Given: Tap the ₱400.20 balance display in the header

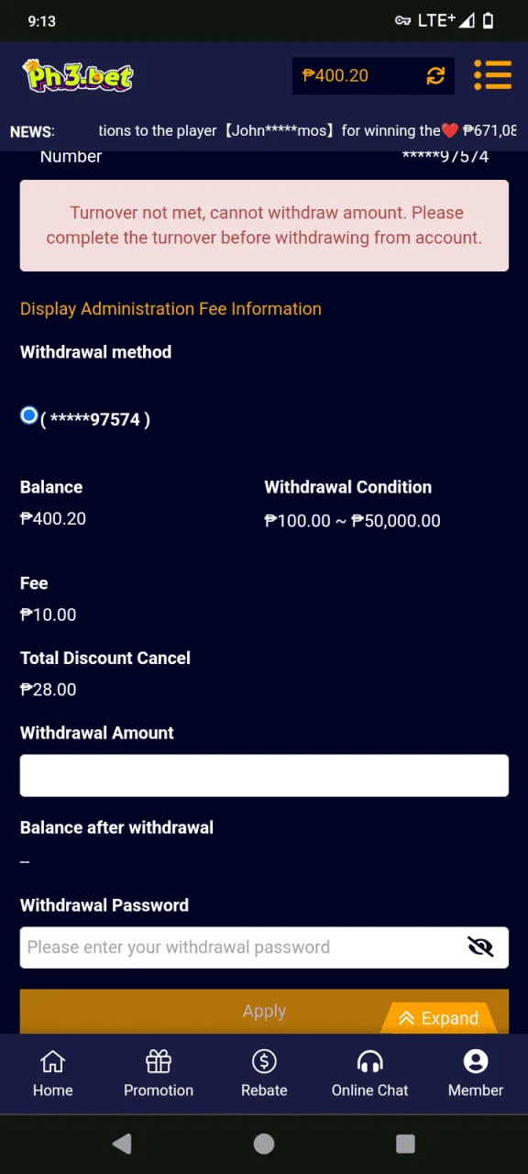Looking at the screenshot, I should (335, 75).
